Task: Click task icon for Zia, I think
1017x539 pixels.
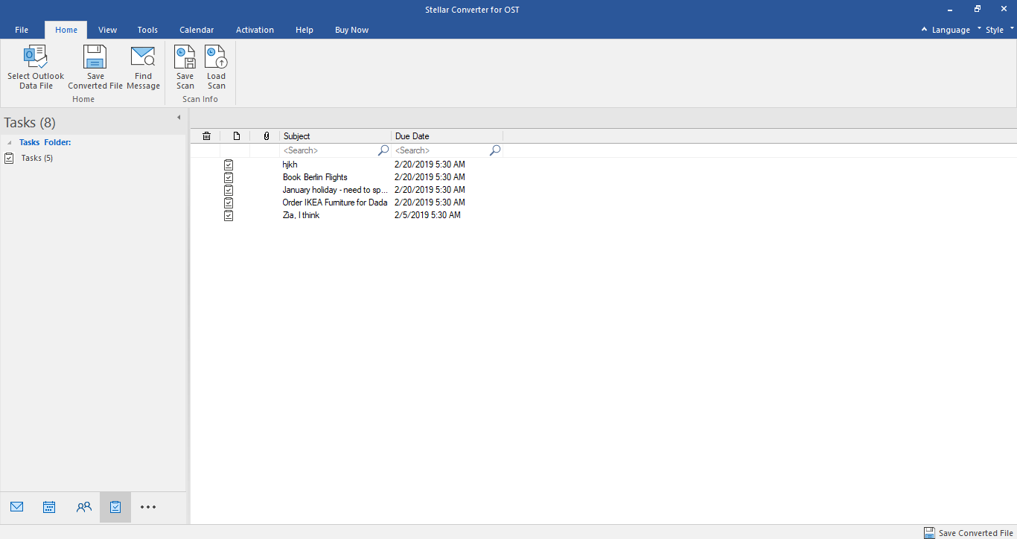Action: tap(229, 215)
